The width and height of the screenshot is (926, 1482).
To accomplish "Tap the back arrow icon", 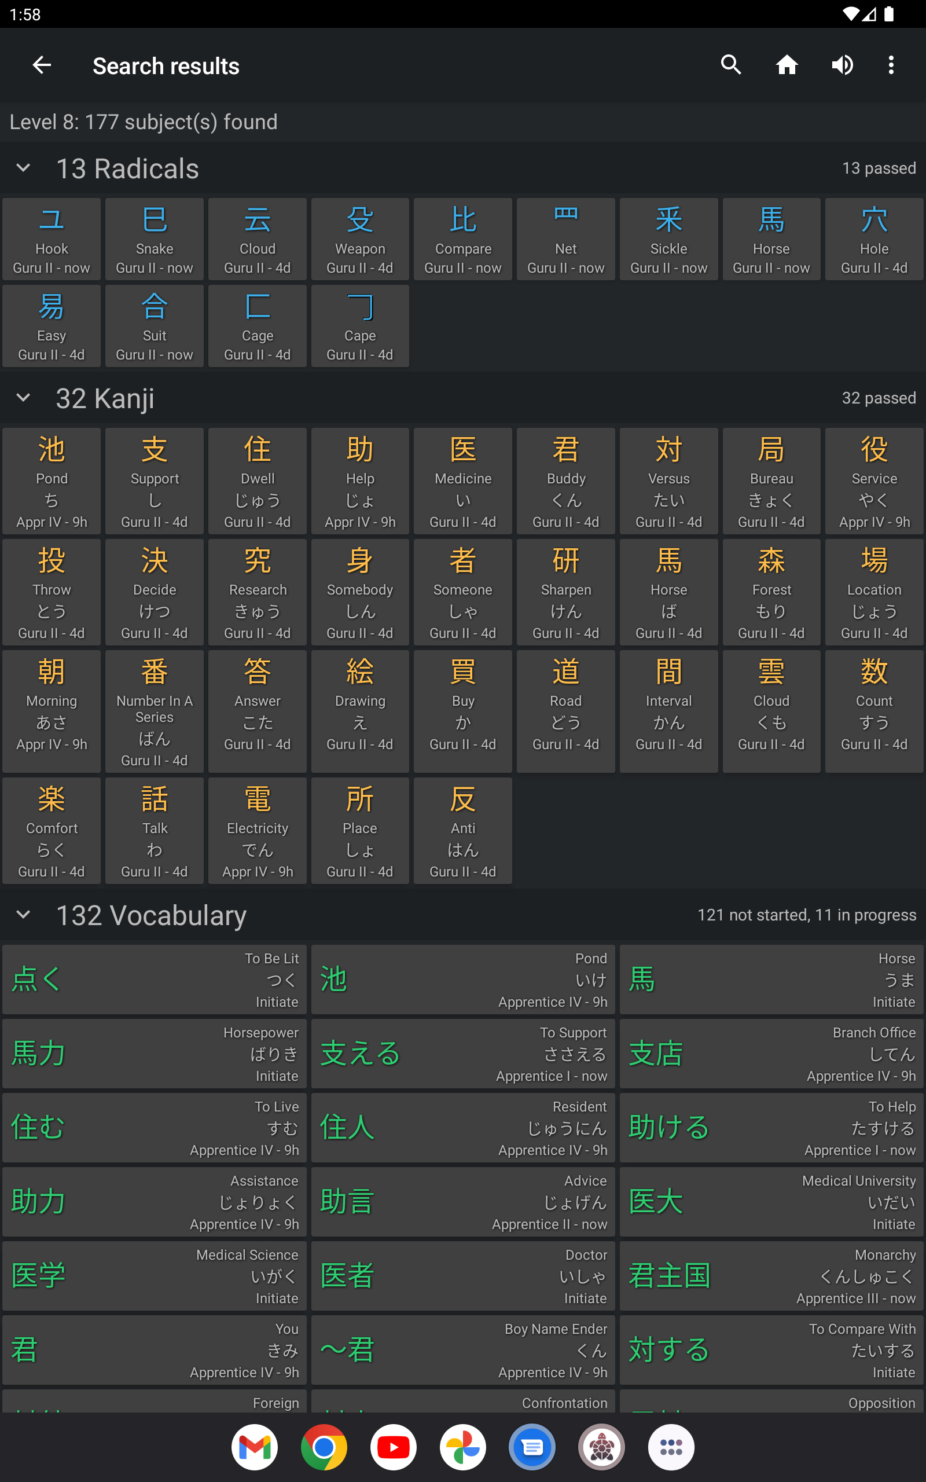I will click(42, 65).
